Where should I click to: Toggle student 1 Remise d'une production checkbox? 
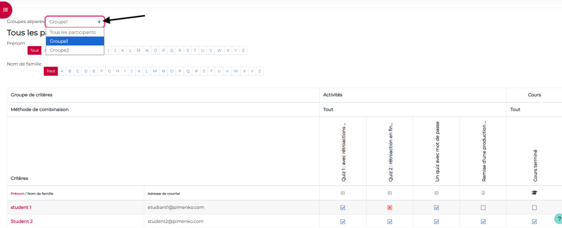click(x=483, y=207)
